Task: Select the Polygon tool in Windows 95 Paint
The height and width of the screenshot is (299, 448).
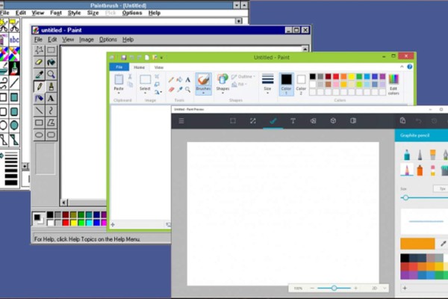Action: click(x=51, y=123)
